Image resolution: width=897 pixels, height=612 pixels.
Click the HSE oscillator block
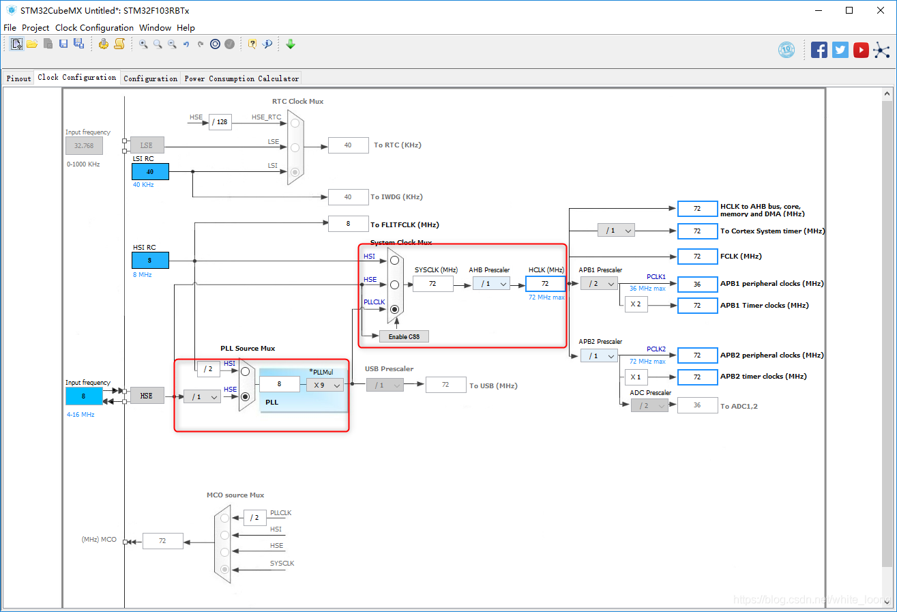click(x=147, y=396)
